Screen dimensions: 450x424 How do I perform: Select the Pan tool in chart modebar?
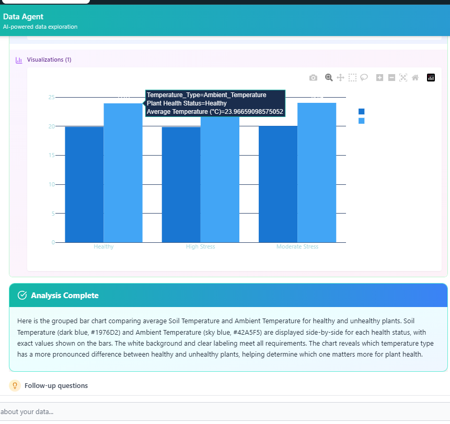coord(340,78)
